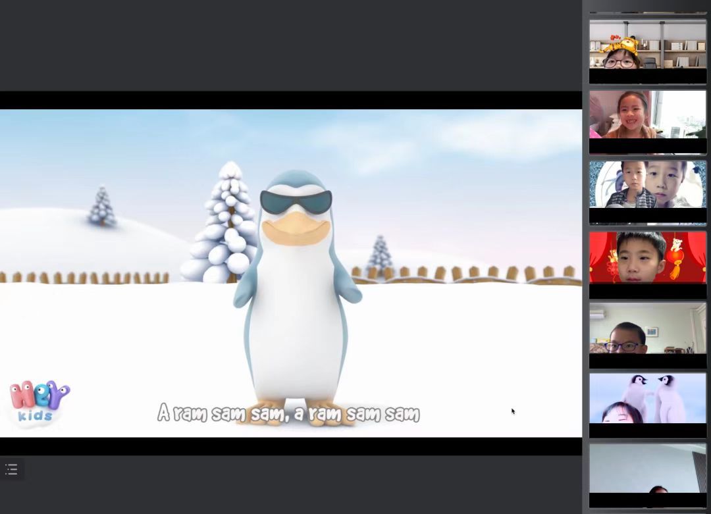This screenshot has width=711, height=514.
Task: Select the boy with red lantern background
Action: (x=648, y=264)
